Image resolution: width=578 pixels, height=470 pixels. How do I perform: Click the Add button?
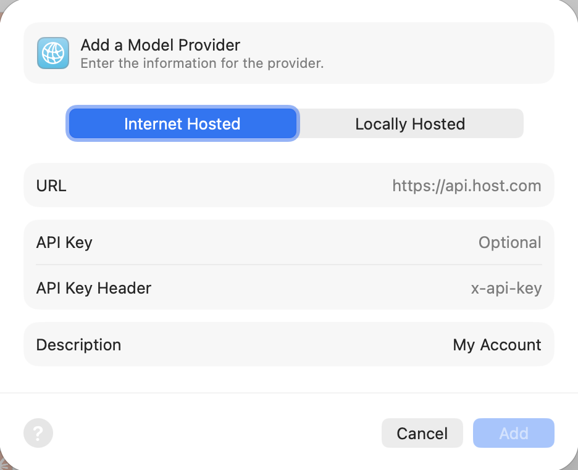[513, 434]
